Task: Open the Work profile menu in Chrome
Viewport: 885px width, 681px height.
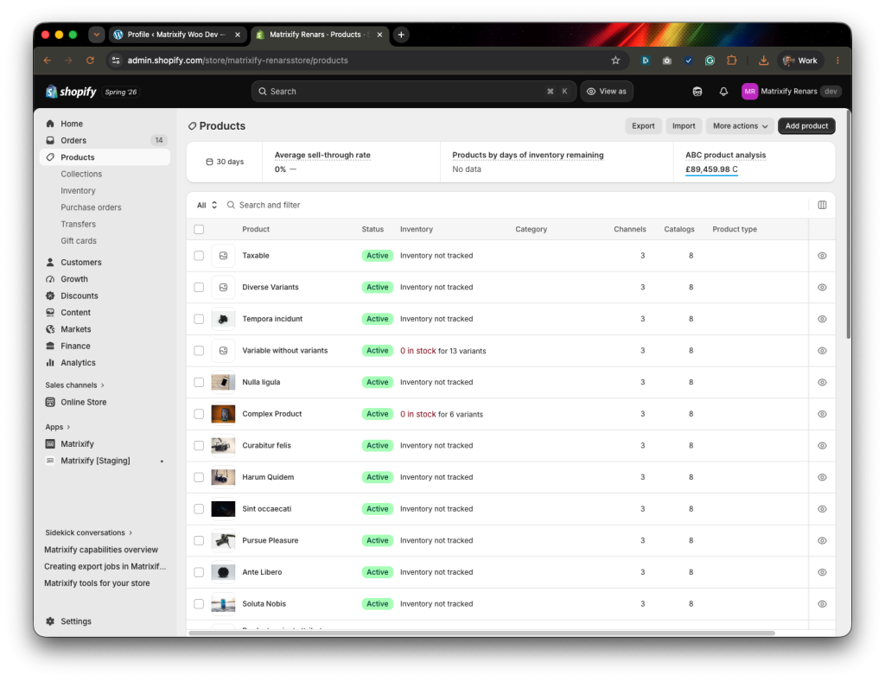Action: tap(800, 60)
